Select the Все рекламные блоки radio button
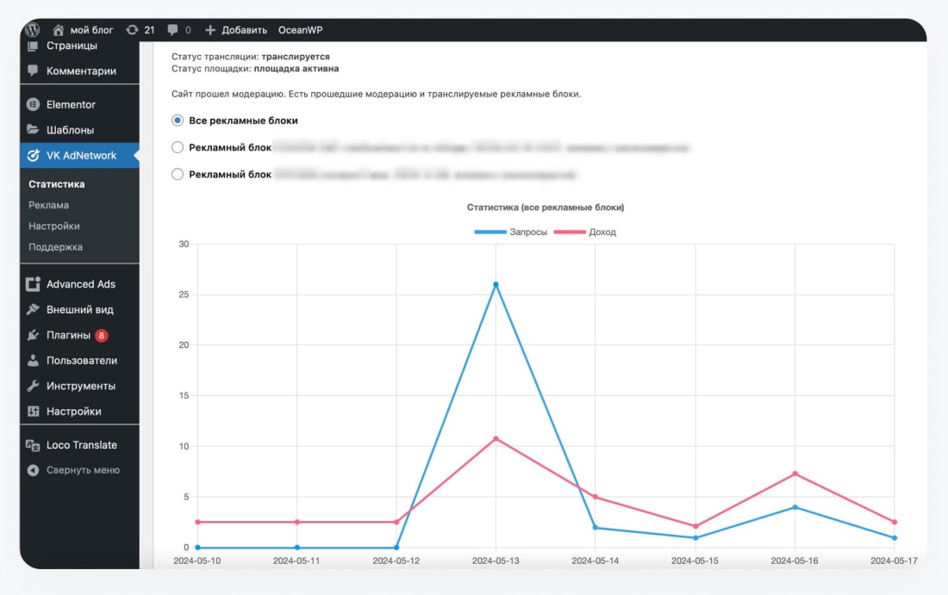 [178, 121]
